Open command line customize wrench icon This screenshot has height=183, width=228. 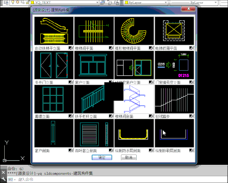3,179
